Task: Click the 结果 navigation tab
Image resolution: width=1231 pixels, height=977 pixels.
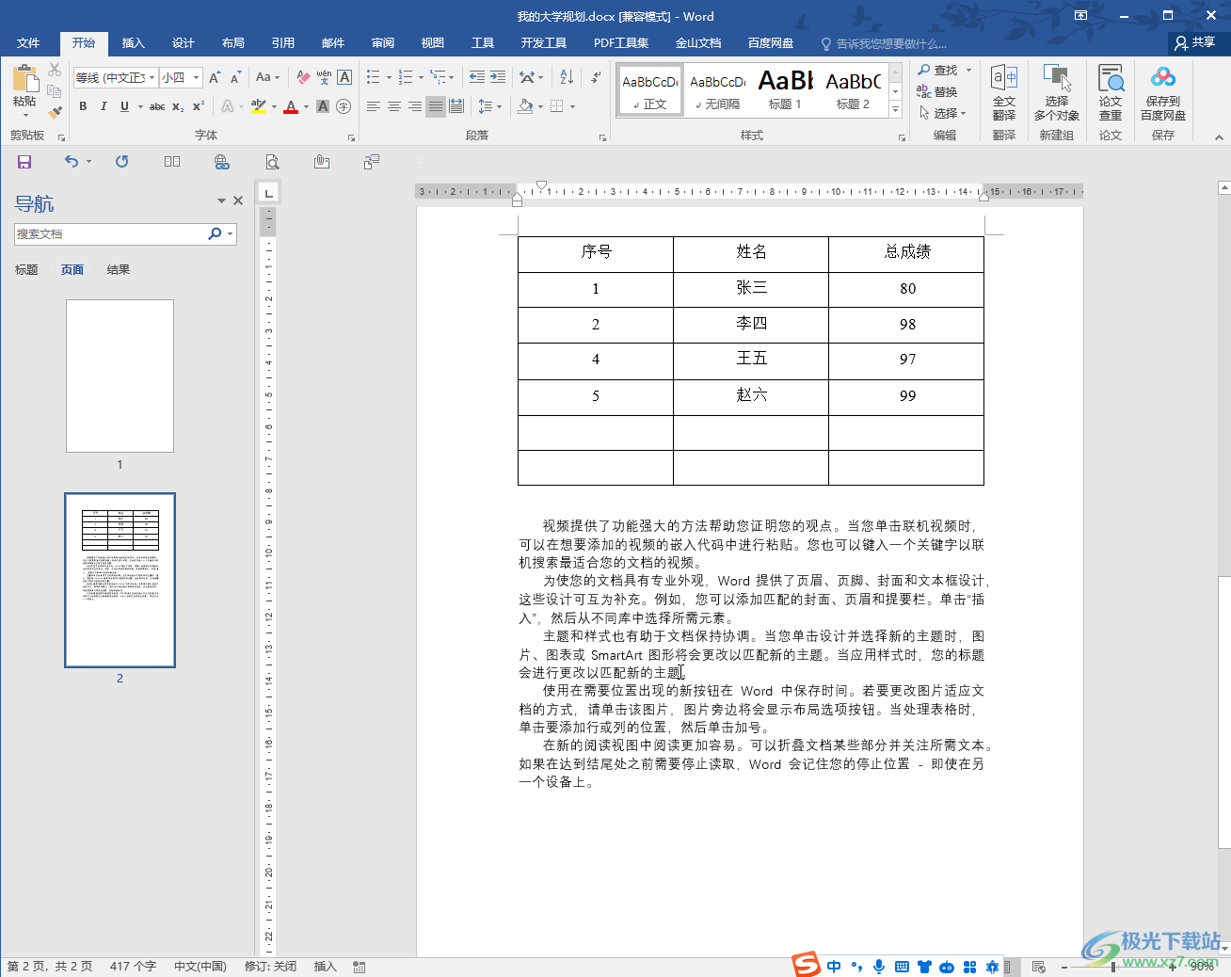Action: (119, 270)
